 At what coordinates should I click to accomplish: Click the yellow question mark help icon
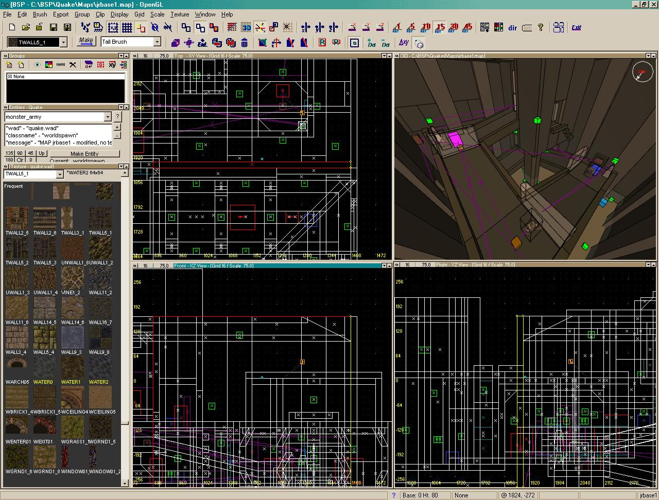tap(541, 27)
